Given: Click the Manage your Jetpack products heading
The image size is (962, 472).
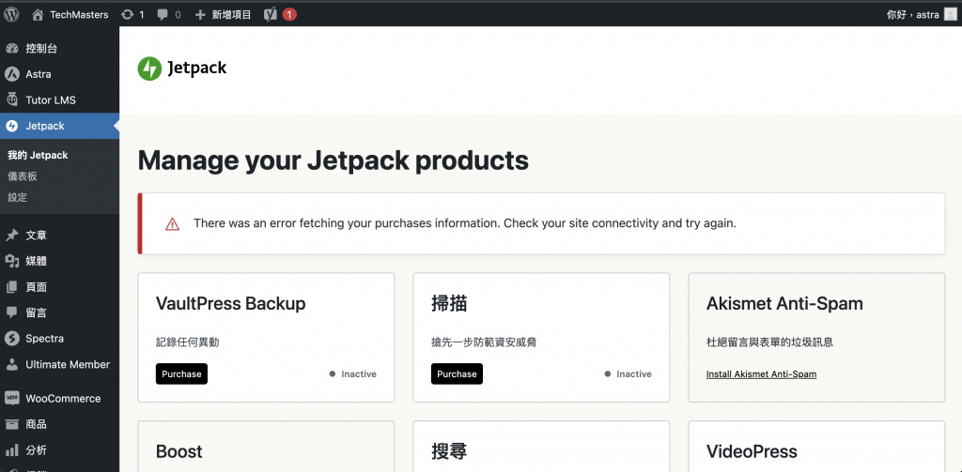Looking at the screenshot, I should point(334,160).
